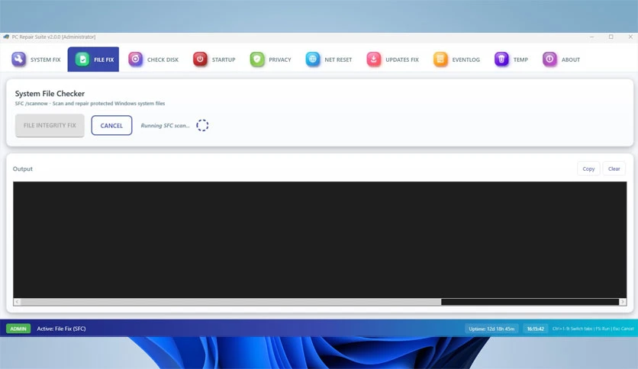The height and width of the screenshot is (369, 638).
Task: Click the running scan spinner indicator
Action: click(202, 125)
